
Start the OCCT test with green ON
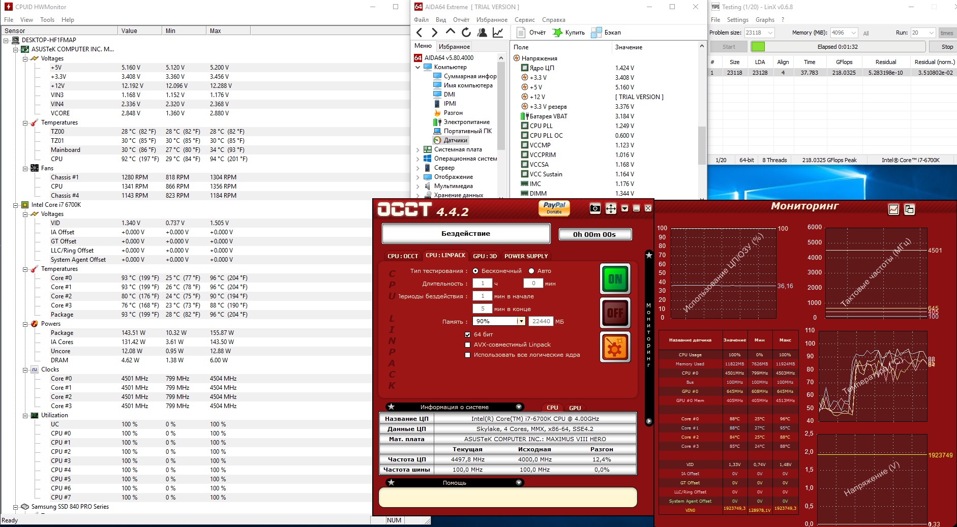coord(615,278)
